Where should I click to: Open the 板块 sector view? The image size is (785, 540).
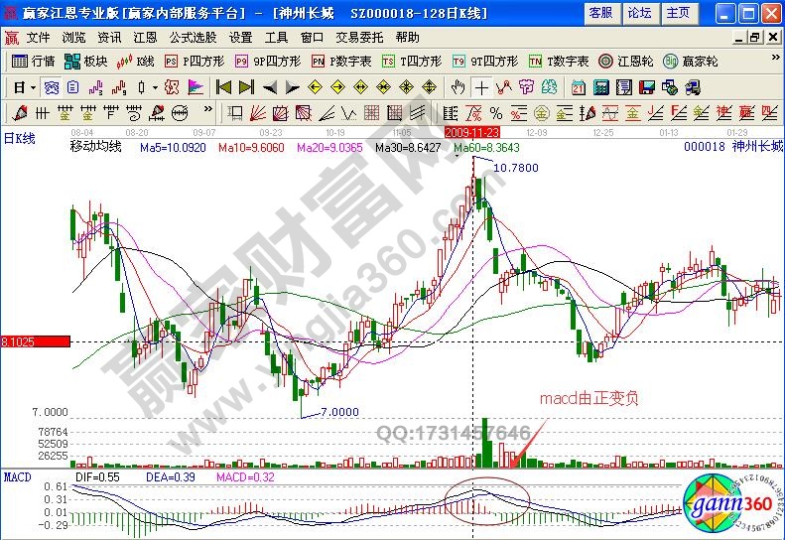coord(86,61)
